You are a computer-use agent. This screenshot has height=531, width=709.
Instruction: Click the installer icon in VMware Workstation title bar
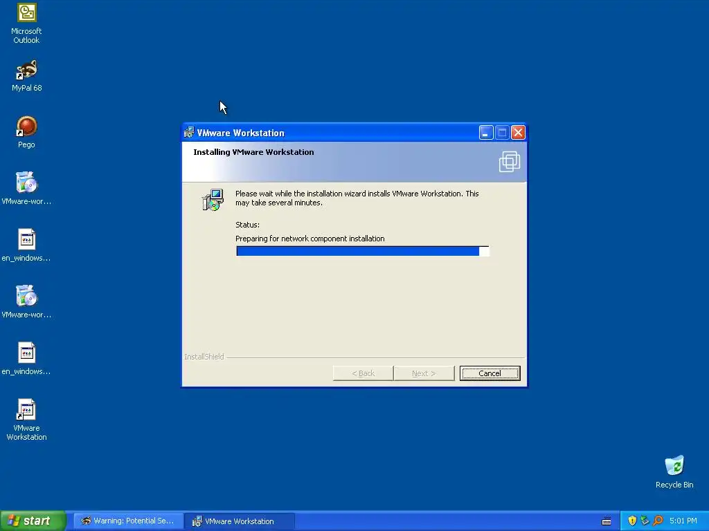tap(189, 132)
